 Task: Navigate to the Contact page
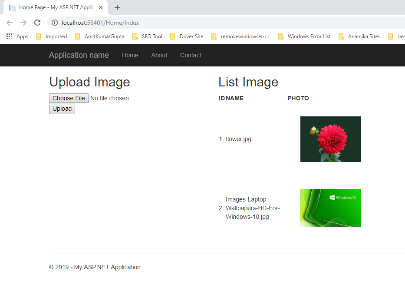[x=191, y=55]
